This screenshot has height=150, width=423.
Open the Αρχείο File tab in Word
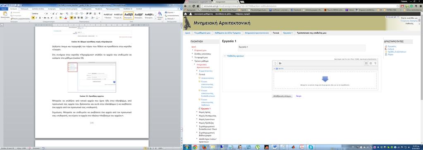[x=4, y=9]
